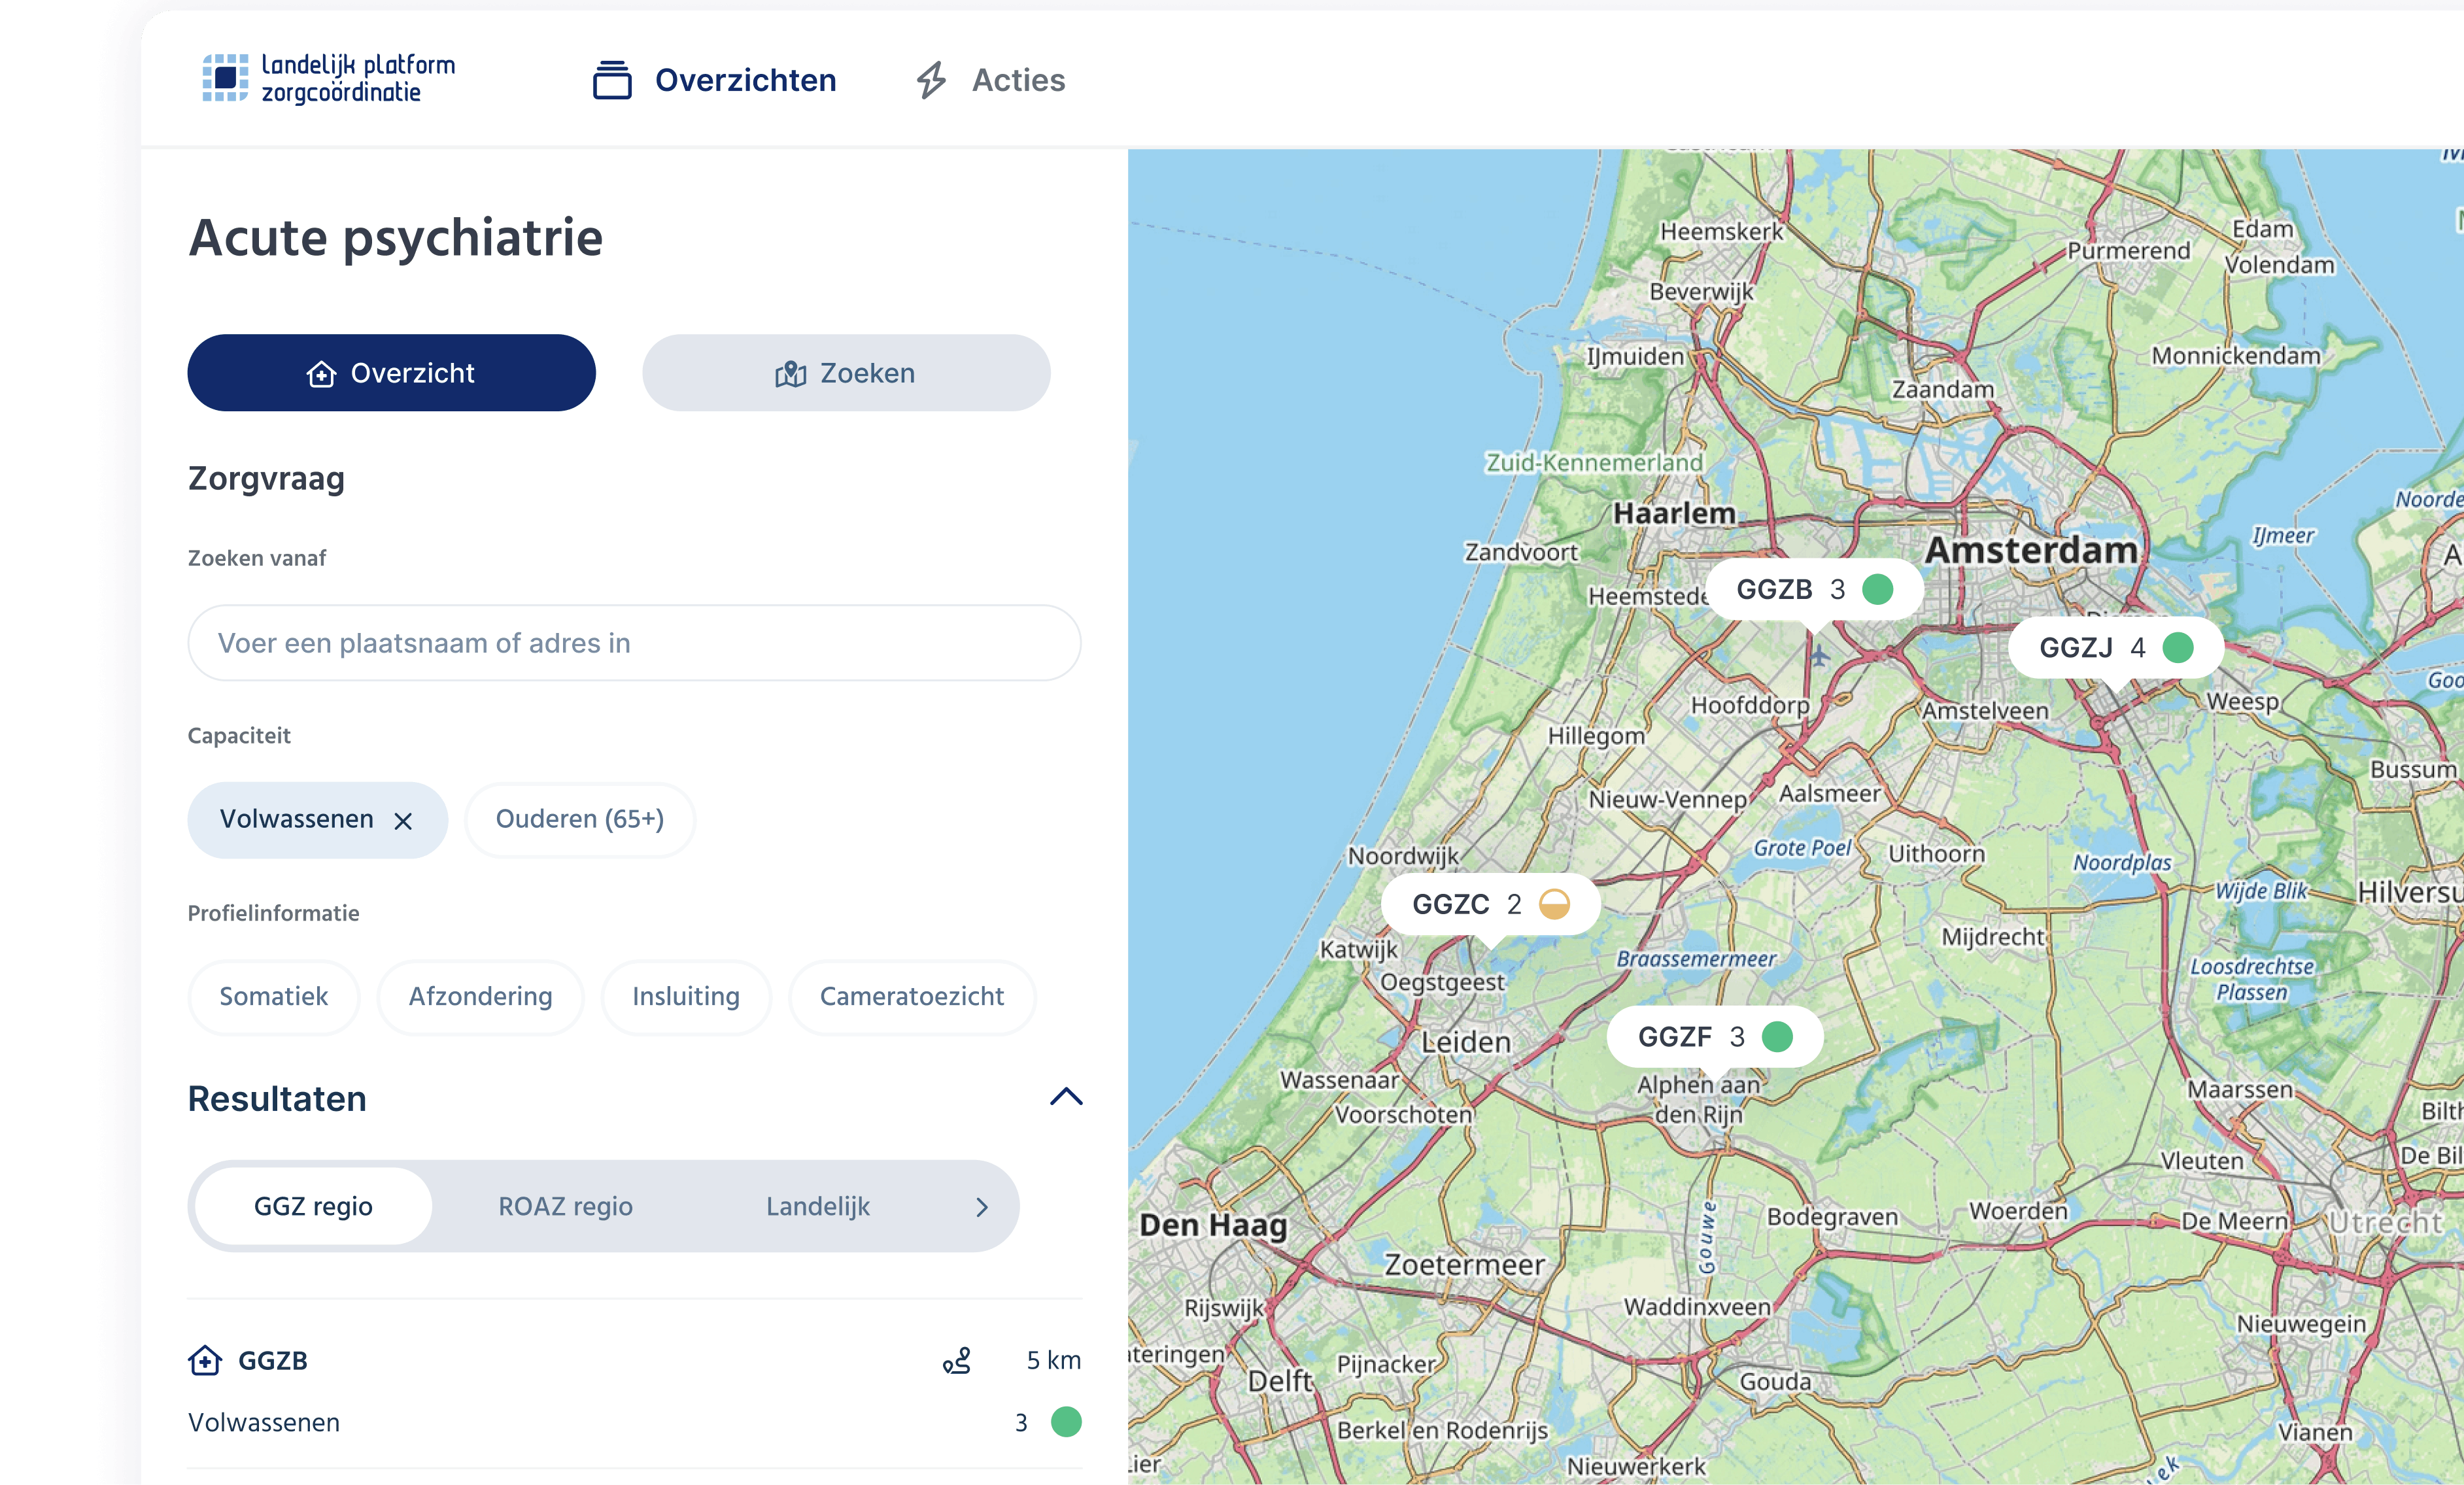Viewport: 2464px width, 1485px height.
Task: Open the Overzichten menu item
Action: pos(714,80)
